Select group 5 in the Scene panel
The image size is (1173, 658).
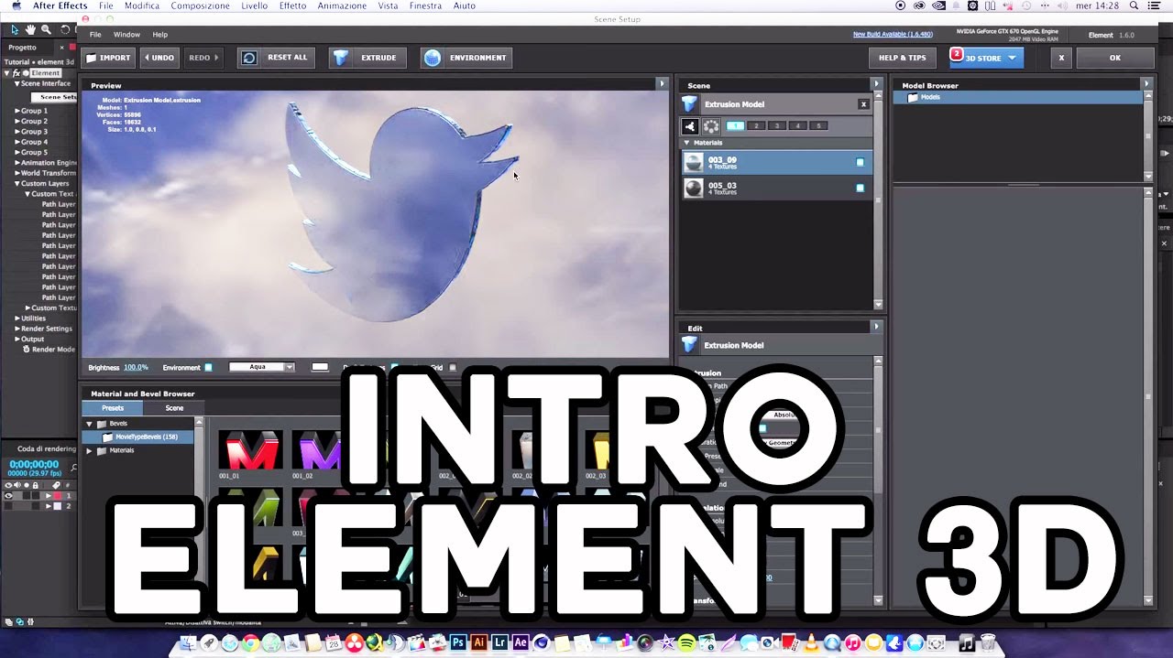(x=819, y=125)
